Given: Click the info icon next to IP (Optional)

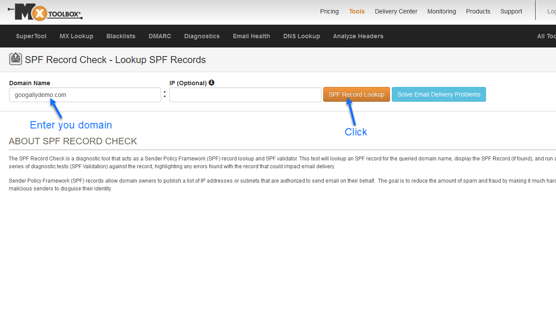Looking at the screenshot, I should coord(212,83).
